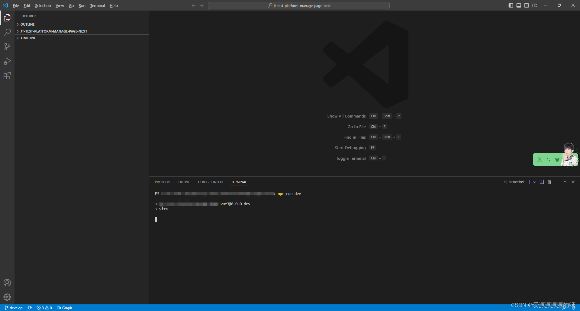Open terminal panel more actions ellipsis

(557, 182)
